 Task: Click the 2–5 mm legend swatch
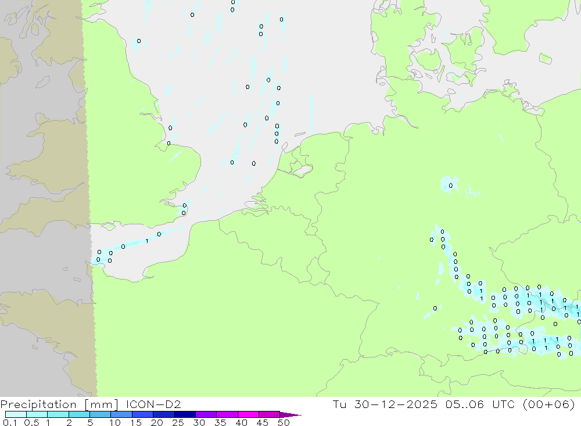pos(79,414)
